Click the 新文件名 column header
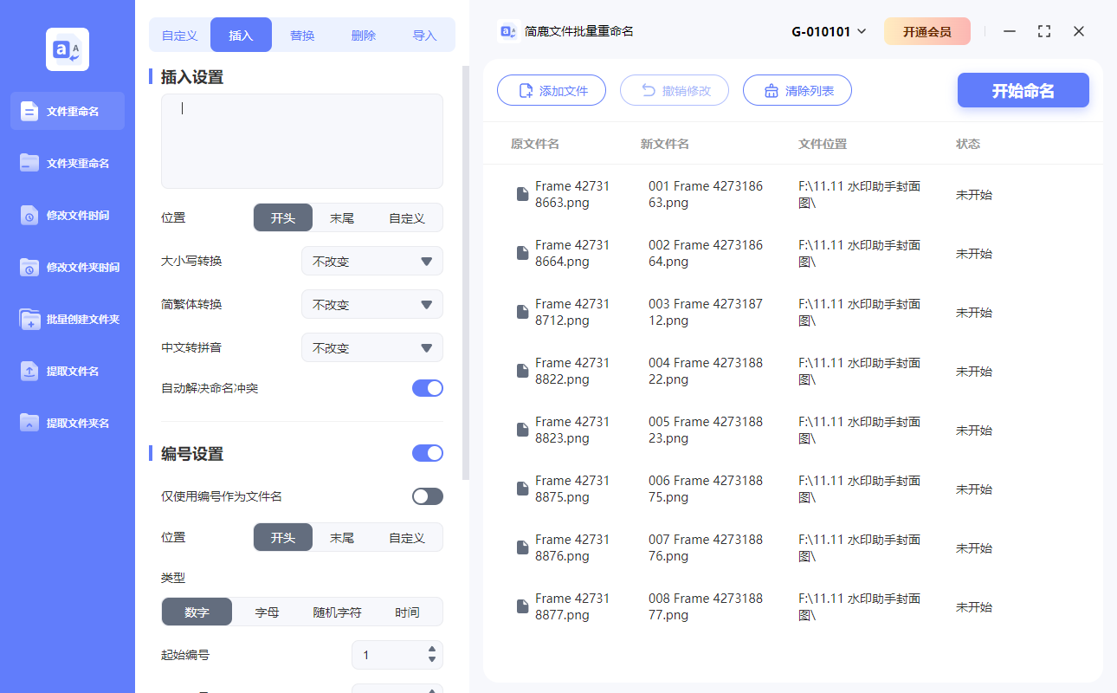The image size is (1117, 693). coord(665,144)
